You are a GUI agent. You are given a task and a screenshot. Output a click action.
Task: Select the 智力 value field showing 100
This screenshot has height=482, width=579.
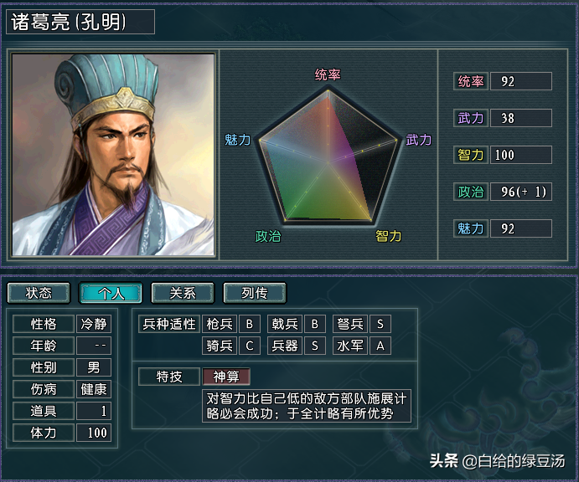click(520, 155)
